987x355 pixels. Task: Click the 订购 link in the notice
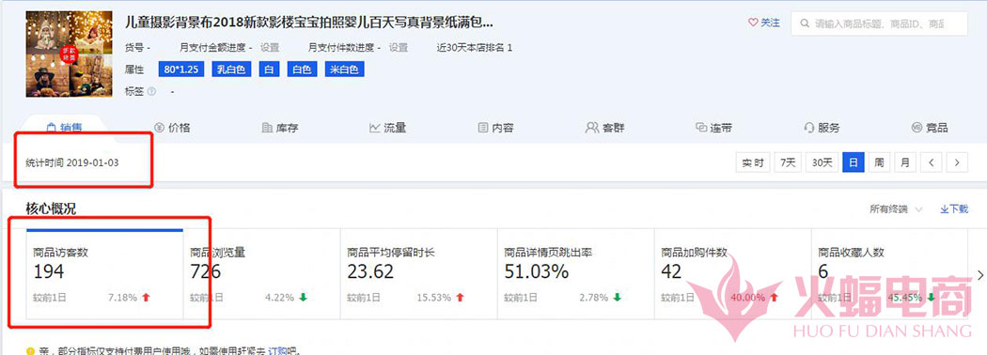click(277, 350)
